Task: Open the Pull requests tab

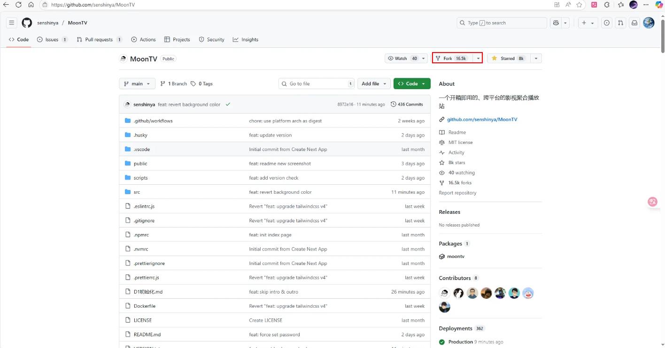Action: click(99, 39)
